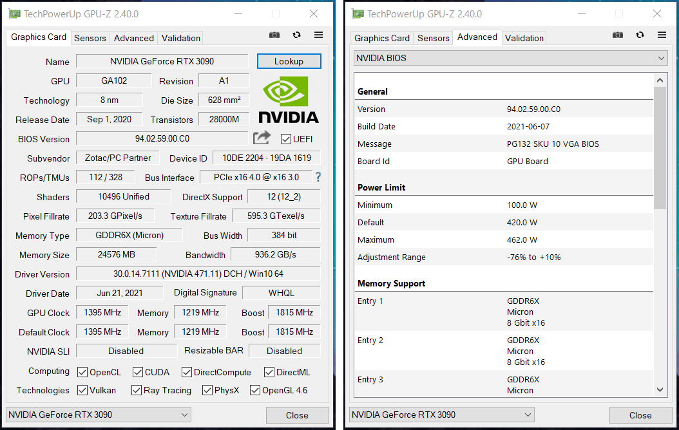The width and height of the screenshot is (679, 430).
Task: Click the Release Date Sep 1, 2020 field
Action: [109, 119]
